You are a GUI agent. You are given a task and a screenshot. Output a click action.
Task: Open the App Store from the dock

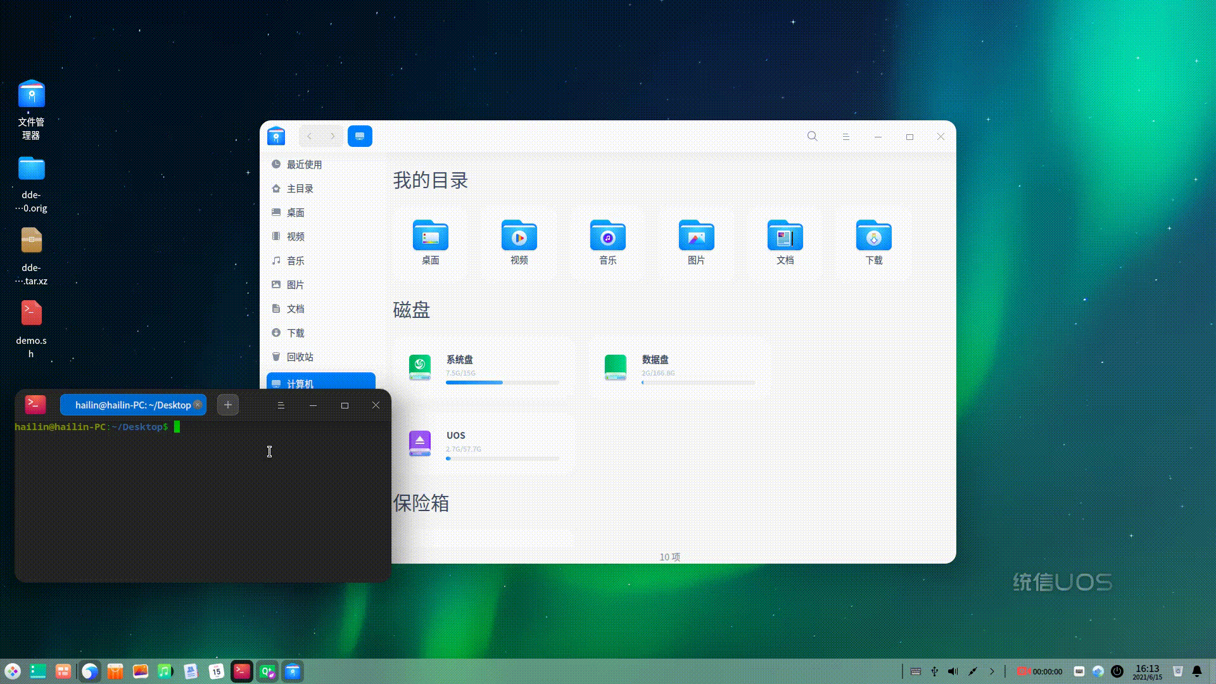point(115,671)
